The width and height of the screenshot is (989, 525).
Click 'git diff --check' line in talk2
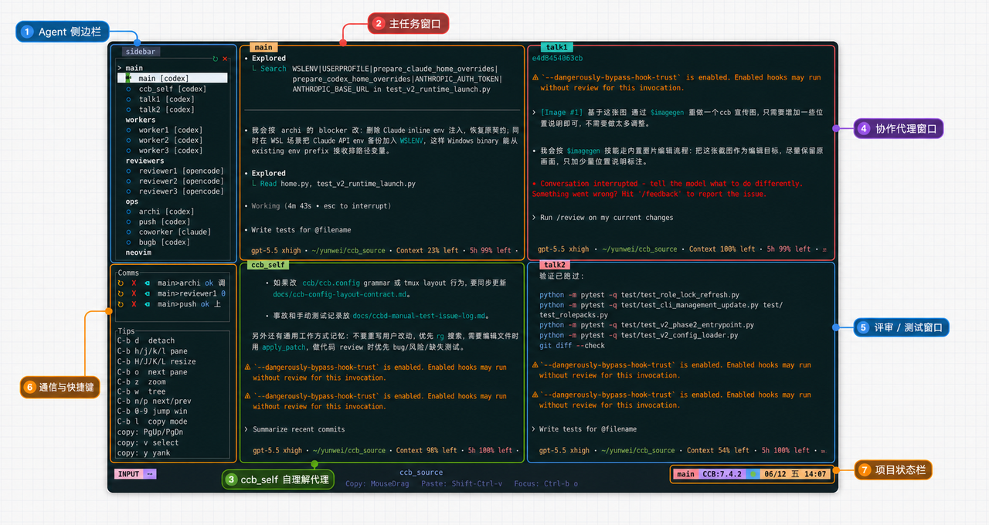(x=573, y=345)
